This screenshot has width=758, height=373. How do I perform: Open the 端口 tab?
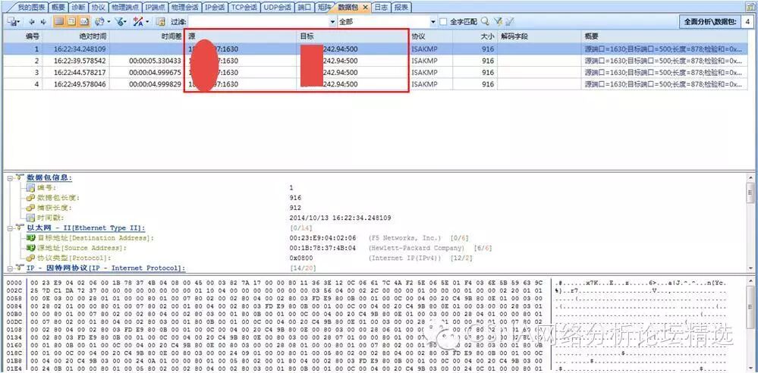[304, 8]
